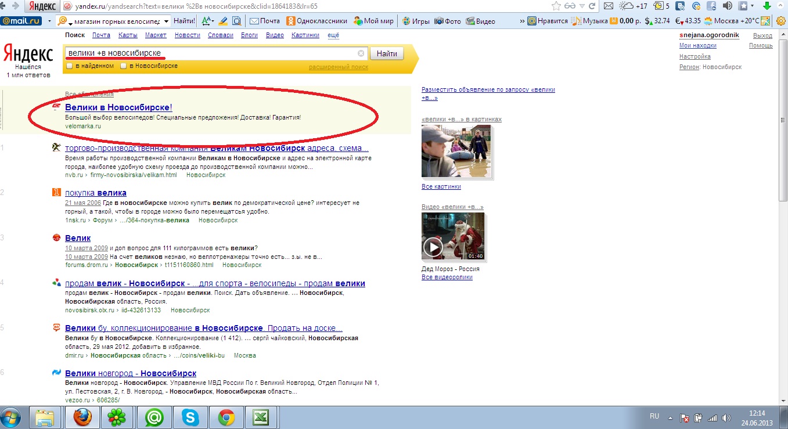The image size is (788, 429).
Task: Open downloads via the green arrow
Action: (767, 6)
